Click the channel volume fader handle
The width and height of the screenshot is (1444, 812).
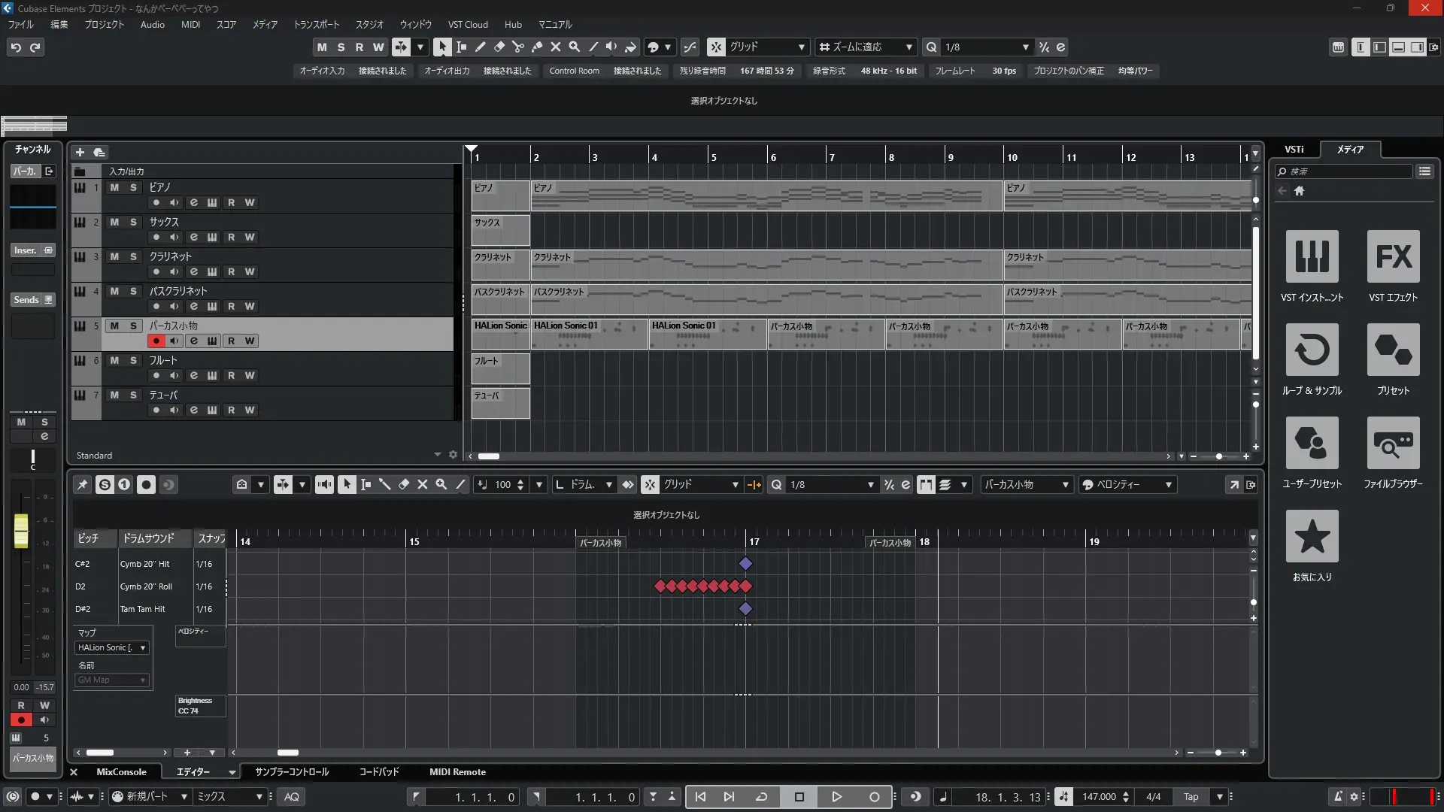point(21,531)
